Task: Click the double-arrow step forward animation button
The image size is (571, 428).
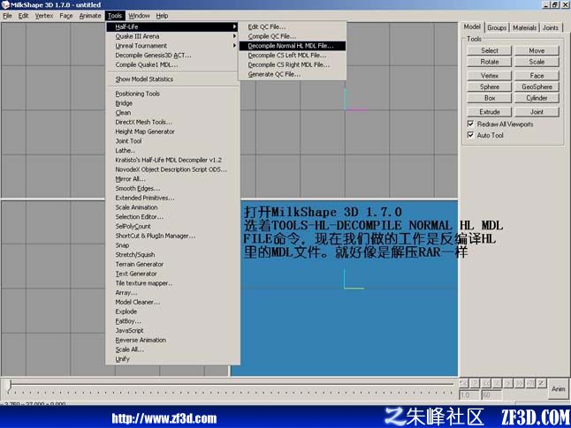Action: point(519,383)
